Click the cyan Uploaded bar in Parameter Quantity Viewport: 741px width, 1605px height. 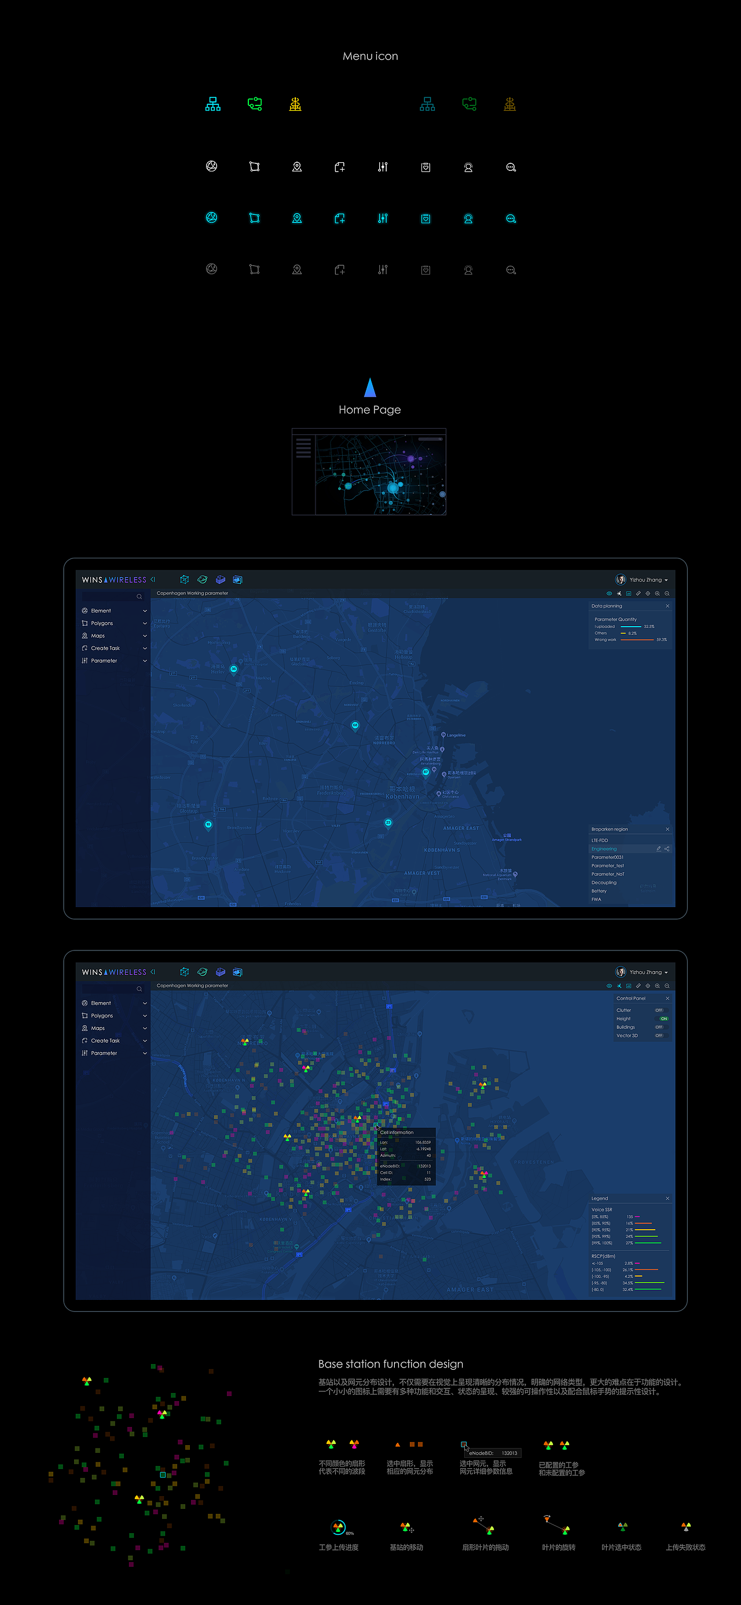coord(630,626)
